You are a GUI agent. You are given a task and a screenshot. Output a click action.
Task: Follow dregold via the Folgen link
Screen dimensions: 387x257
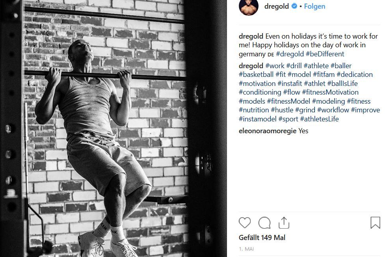point(314,6)
